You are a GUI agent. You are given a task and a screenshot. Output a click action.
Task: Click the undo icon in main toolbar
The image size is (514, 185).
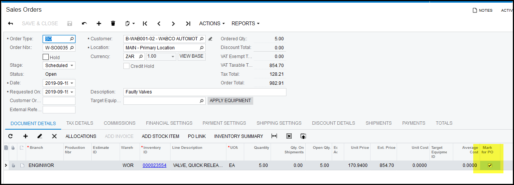(x=84, y=23)
